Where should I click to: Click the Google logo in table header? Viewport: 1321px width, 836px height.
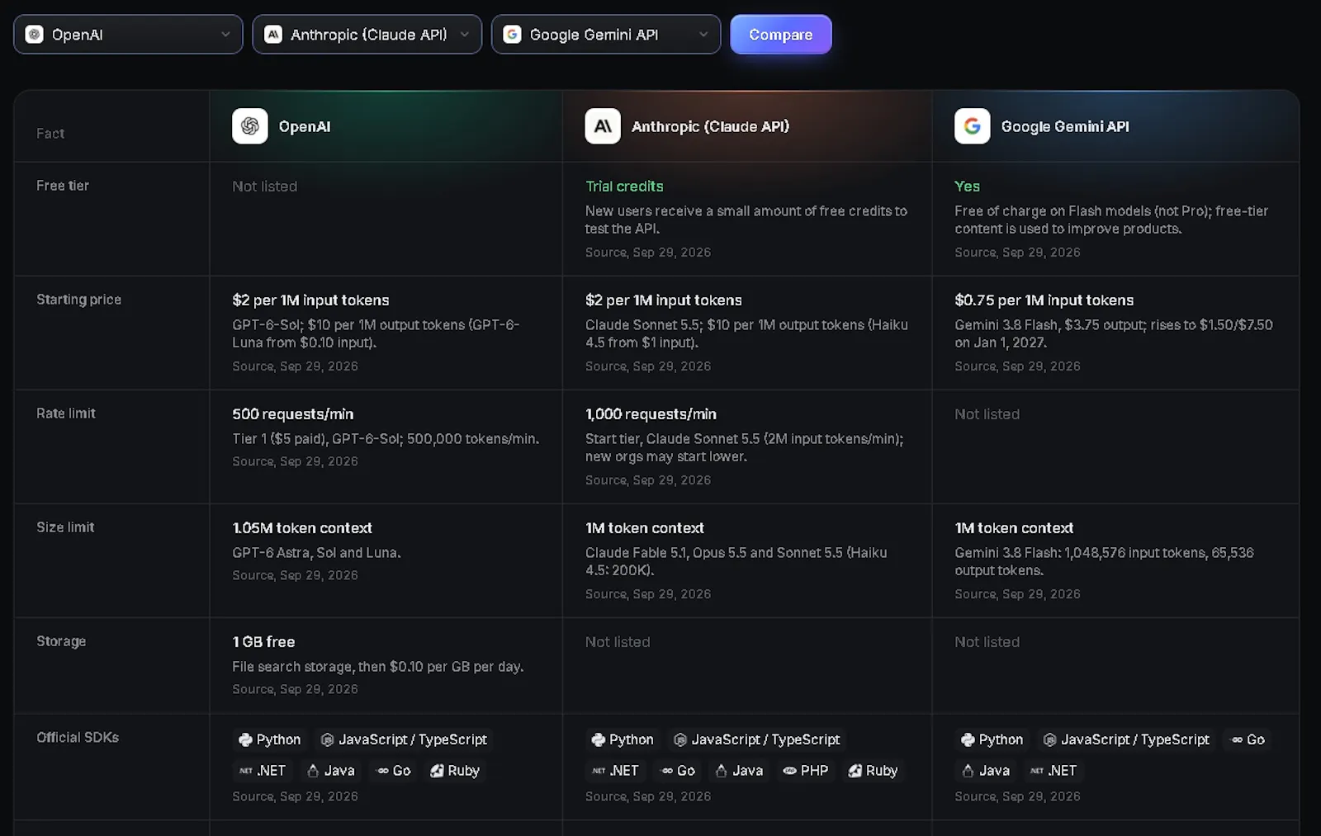[x=973, y=126]
